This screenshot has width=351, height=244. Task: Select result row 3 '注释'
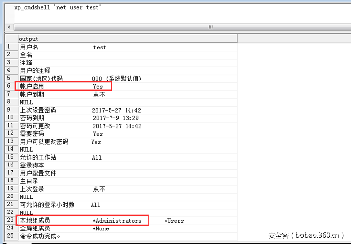tap(128, 63)
